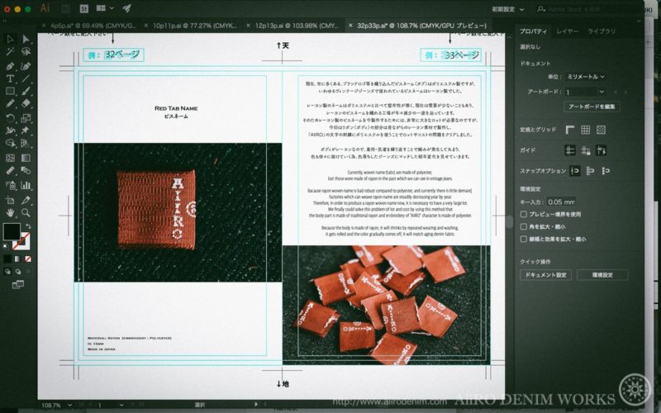Select the Width tool
The width and height of the screenshot is (661, 413).
(x=10, y=131)
